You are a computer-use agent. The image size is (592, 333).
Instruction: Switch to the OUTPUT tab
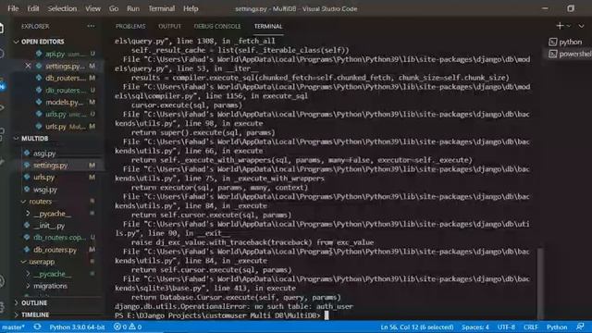(170, 27)
